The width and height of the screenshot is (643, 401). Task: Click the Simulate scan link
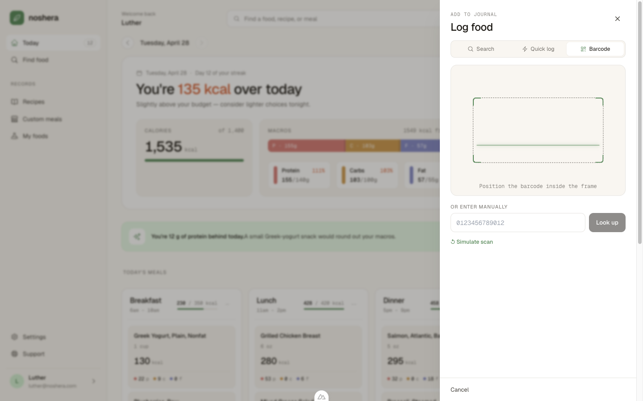472,242
